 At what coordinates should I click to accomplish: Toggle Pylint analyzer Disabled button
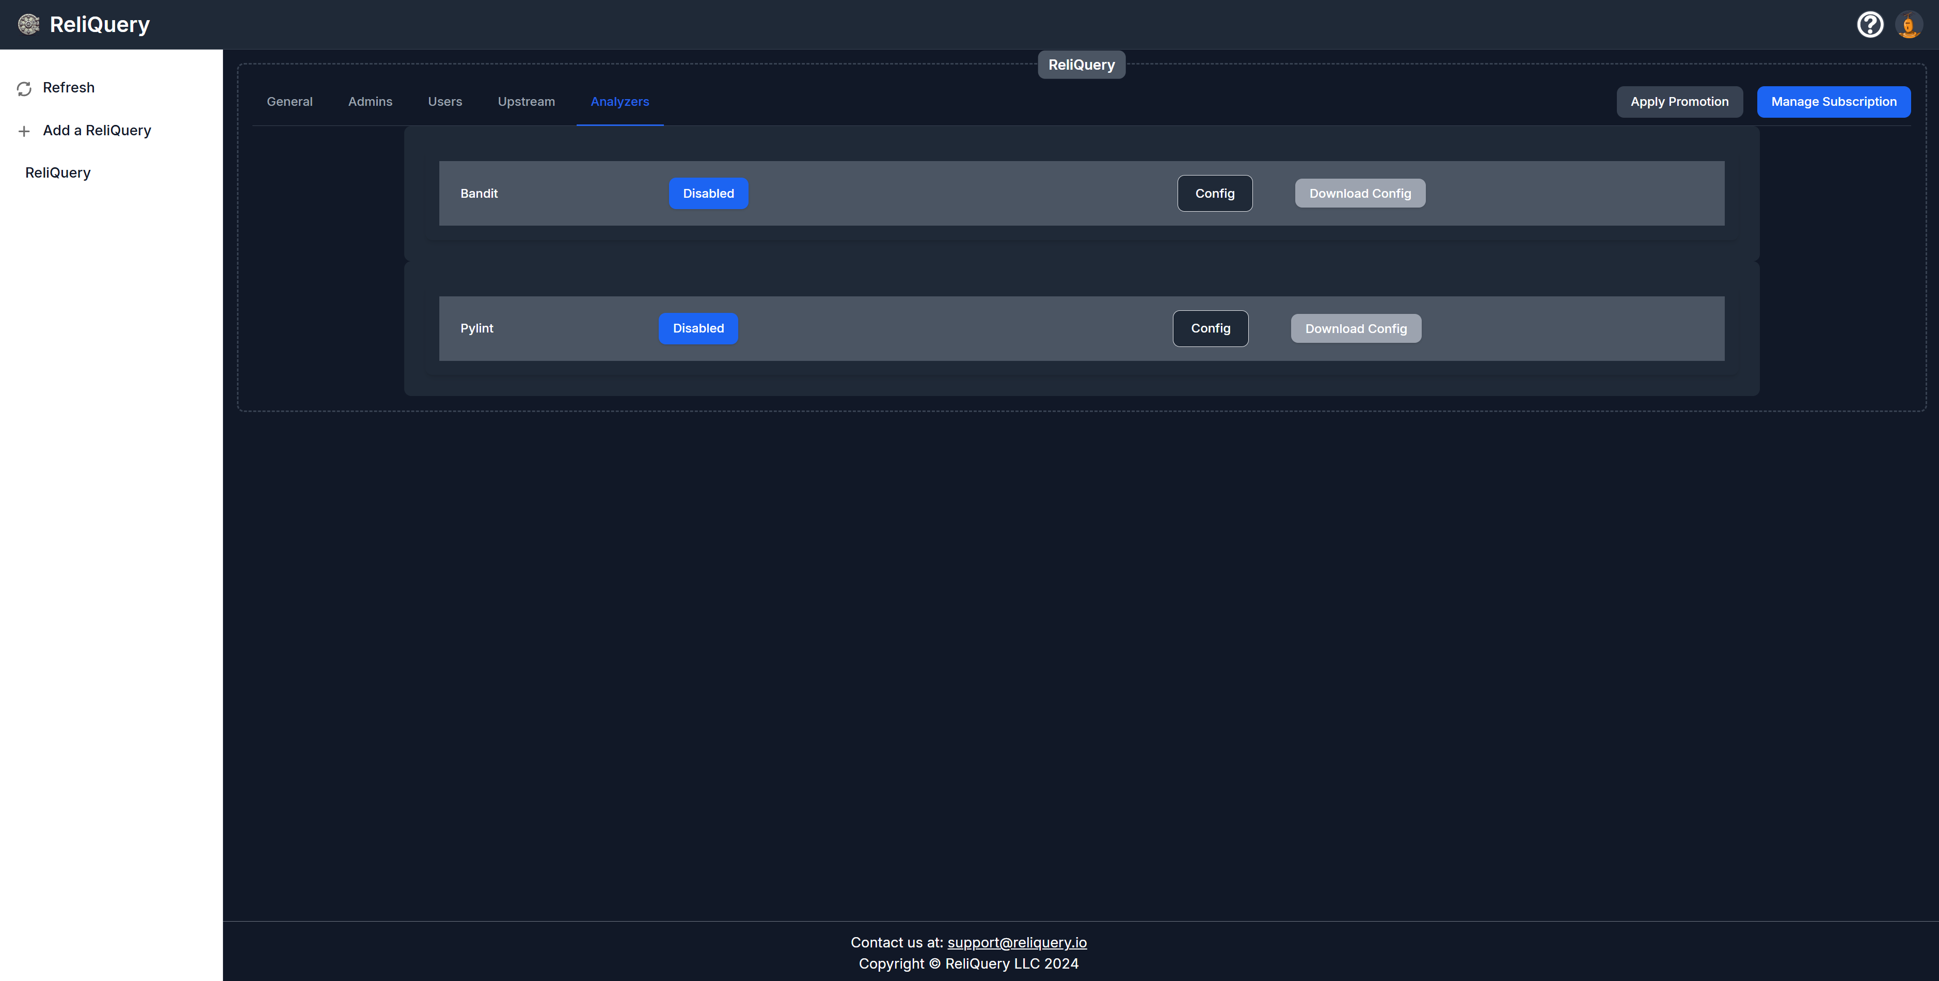[698, 328]
